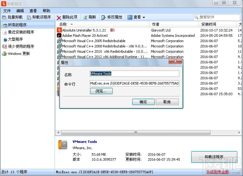This screenshot has width=243, height=176.
Task: Click the Visual C++ 2005 row icon
Action: (x=59, y=41)
